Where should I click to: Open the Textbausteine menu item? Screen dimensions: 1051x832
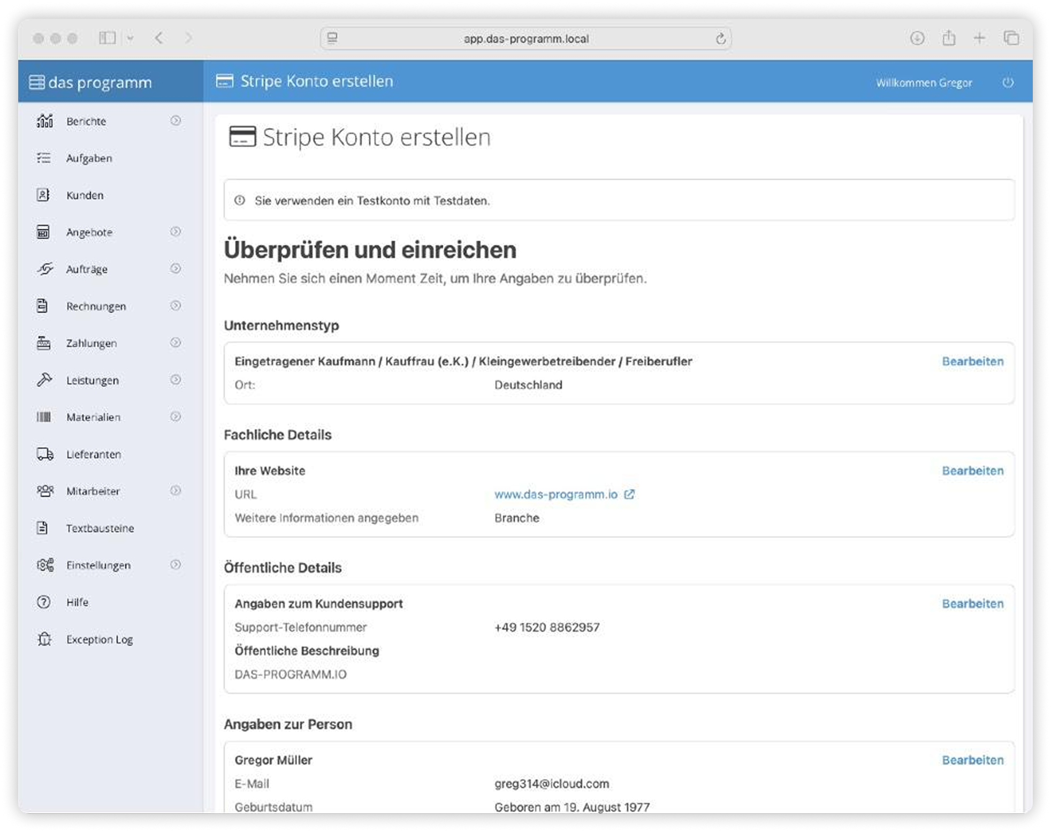[x=100, y=528]
